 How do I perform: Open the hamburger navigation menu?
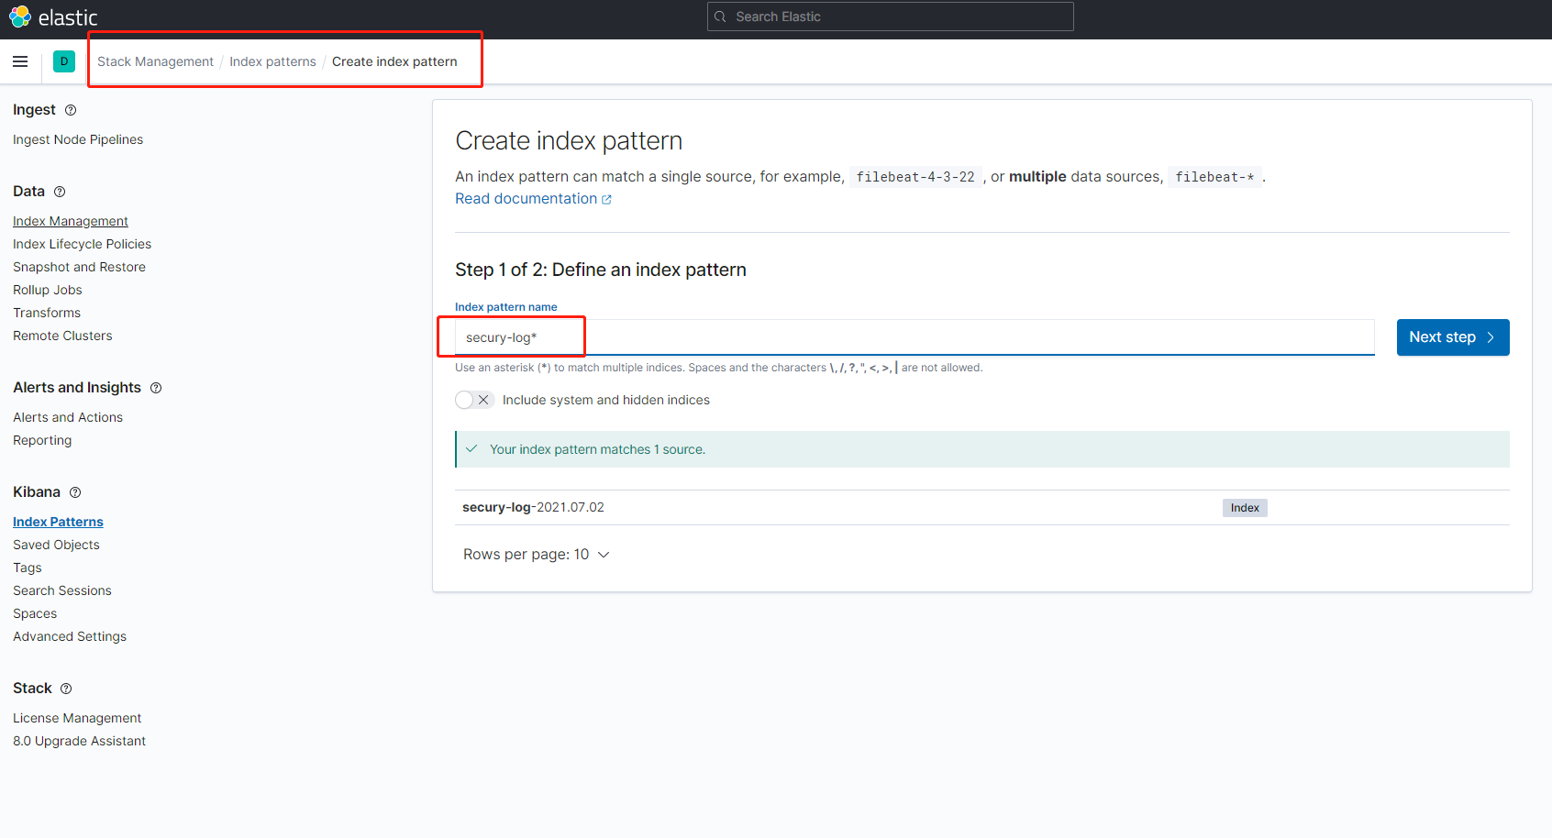(20, 61)
